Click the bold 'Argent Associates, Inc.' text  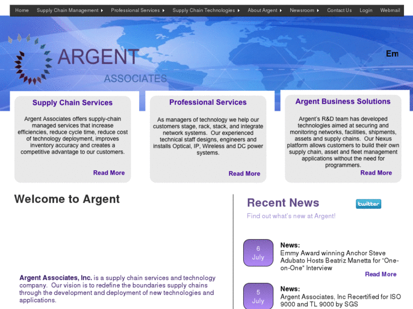point(56,278)
